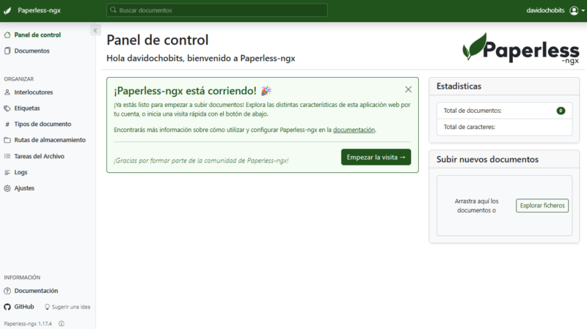Click the Paperless-ngx leaf logo in header
Viewport: 587px width, 329px height.
tap(7, 11)
